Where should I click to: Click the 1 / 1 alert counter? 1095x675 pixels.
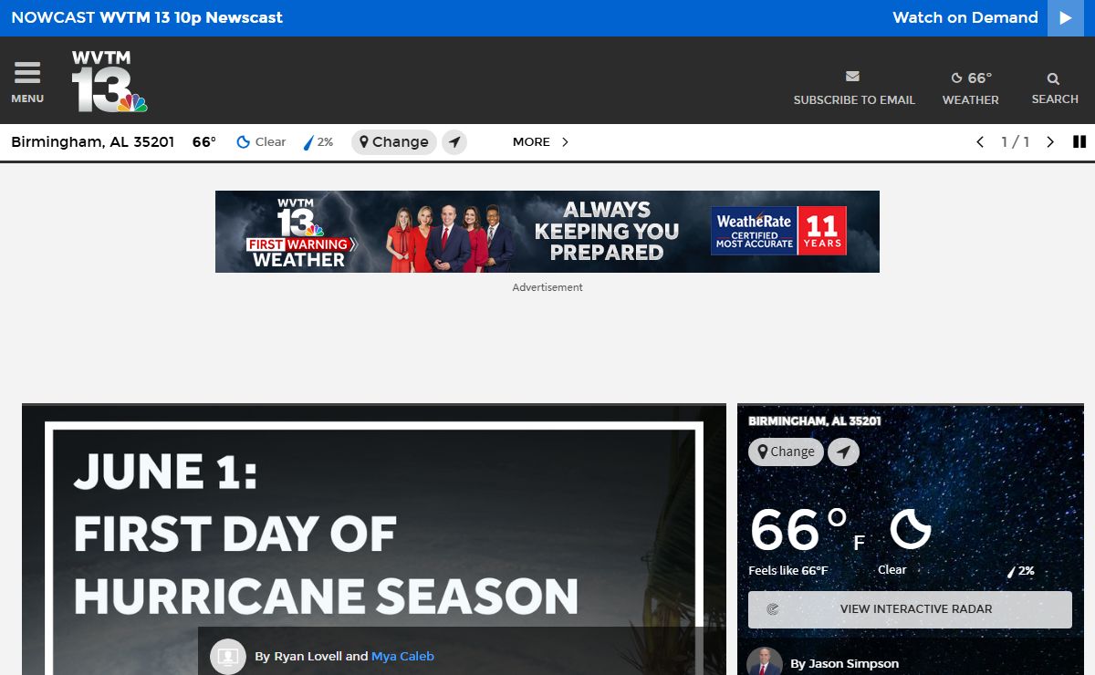(x=1015, y=142)
